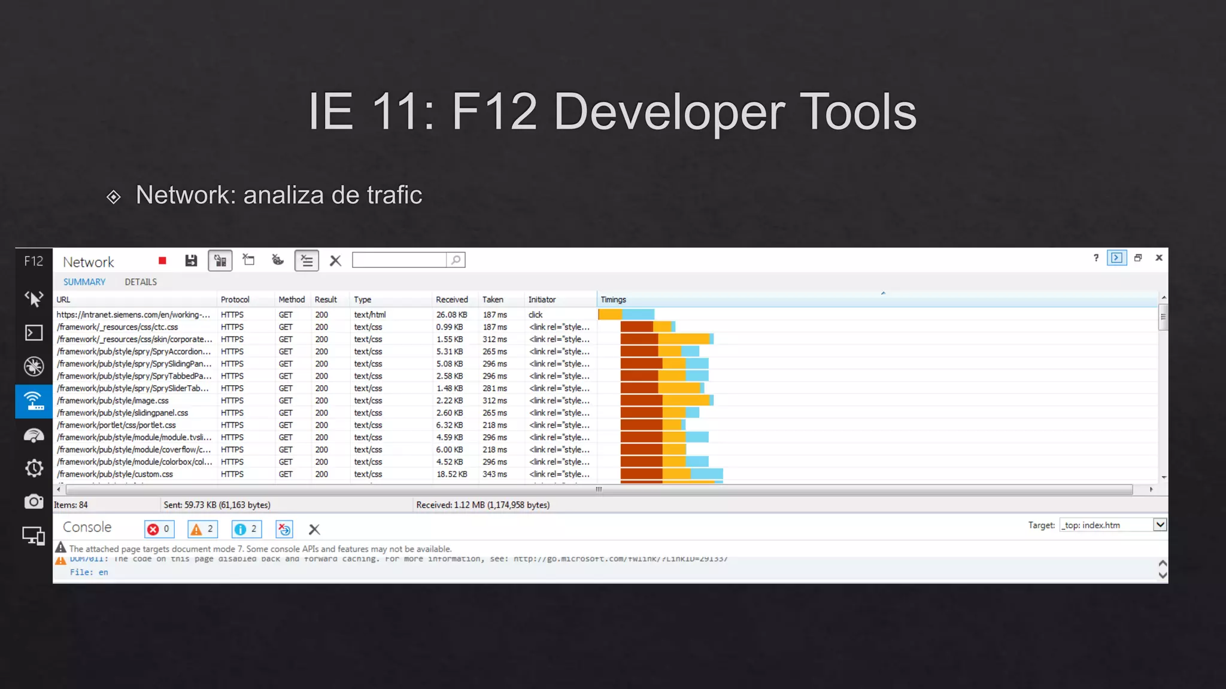This screenshot has width=1226, height=689.
Task: Toggle console warnings filter showing 2
Action: coord(202,529)
